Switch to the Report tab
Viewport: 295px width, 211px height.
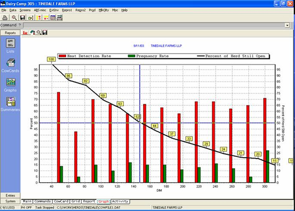[89, 201]
